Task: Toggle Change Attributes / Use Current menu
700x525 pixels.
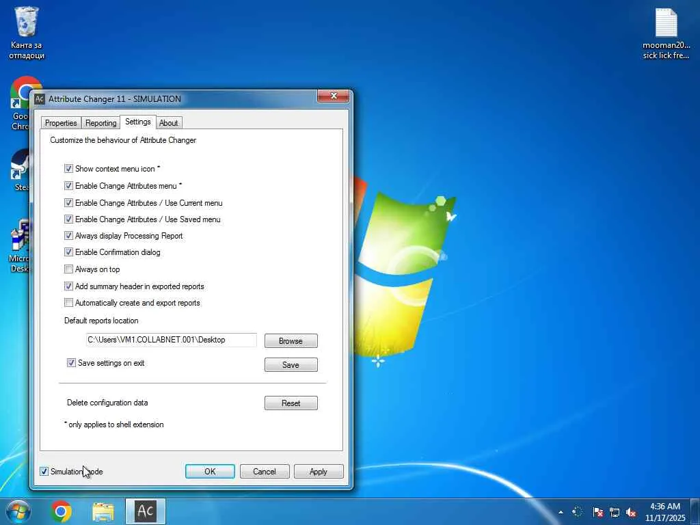Action: click(x=68, y=202)
